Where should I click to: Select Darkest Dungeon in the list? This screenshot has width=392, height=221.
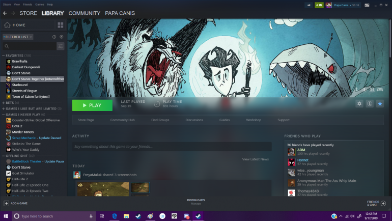pos(26,67)
